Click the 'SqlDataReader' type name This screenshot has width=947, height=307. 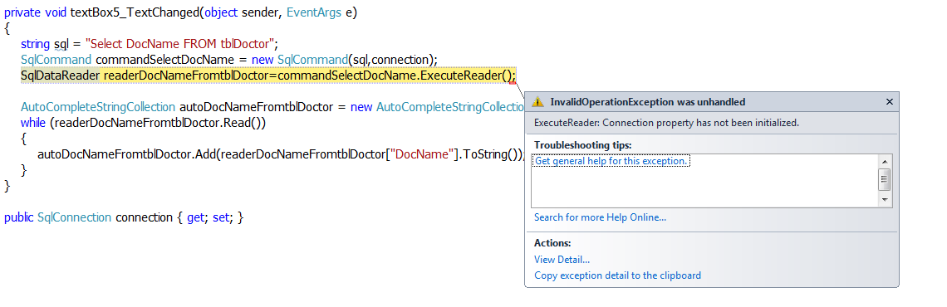[x=60, y=76]
